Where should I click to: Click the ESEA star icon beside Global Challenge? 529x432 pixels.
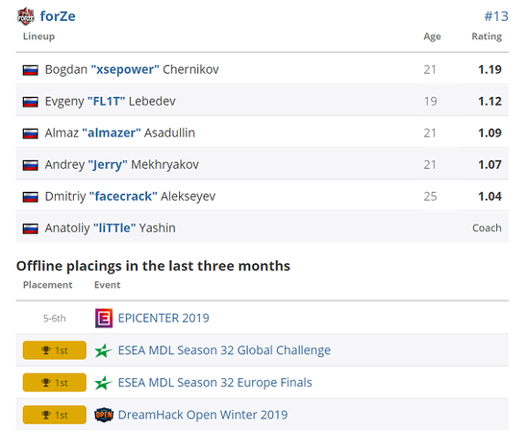tap(103, 350)
